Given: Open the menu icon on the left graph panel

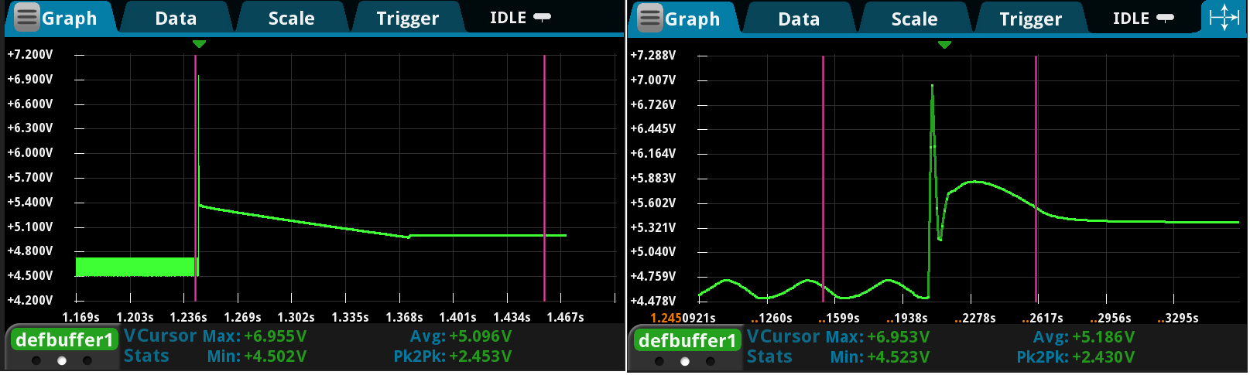Looking at the screenshot, I should (27, 17).
